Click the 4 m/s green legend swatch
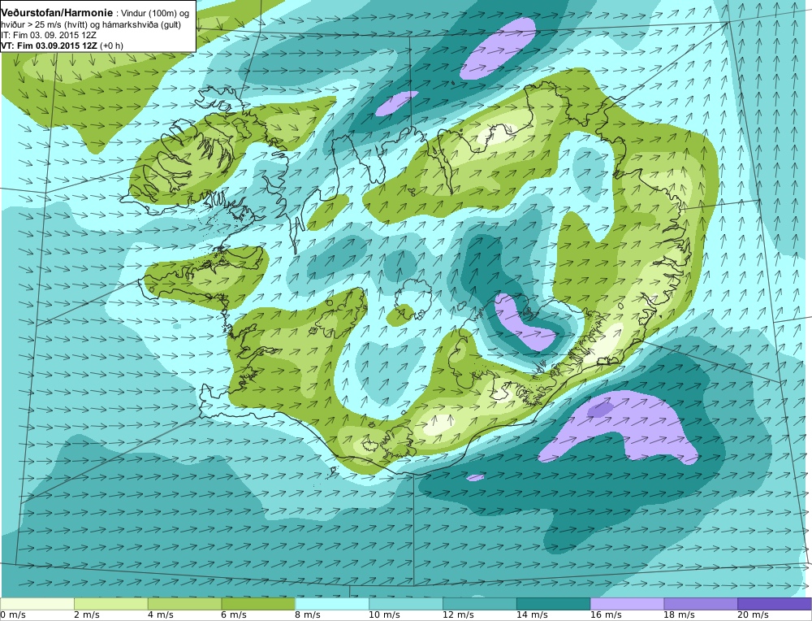This screenshot has width=812, height=621. (x=184, y=604)
